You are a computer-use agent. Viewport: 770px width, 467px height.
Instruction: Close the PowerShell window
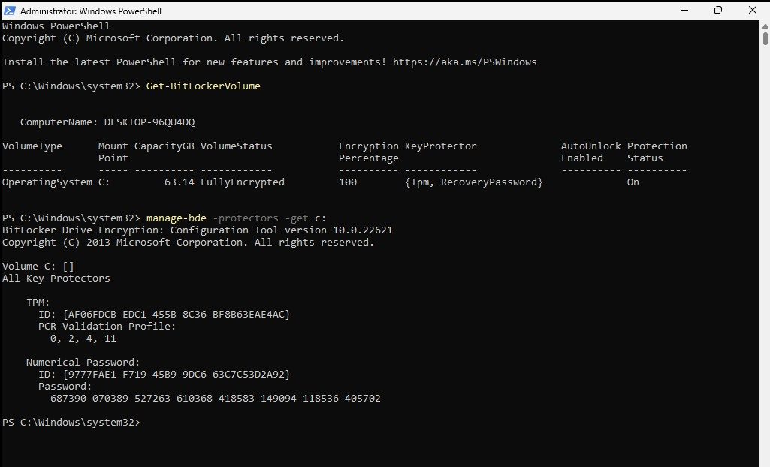click(x=752, y=11)
